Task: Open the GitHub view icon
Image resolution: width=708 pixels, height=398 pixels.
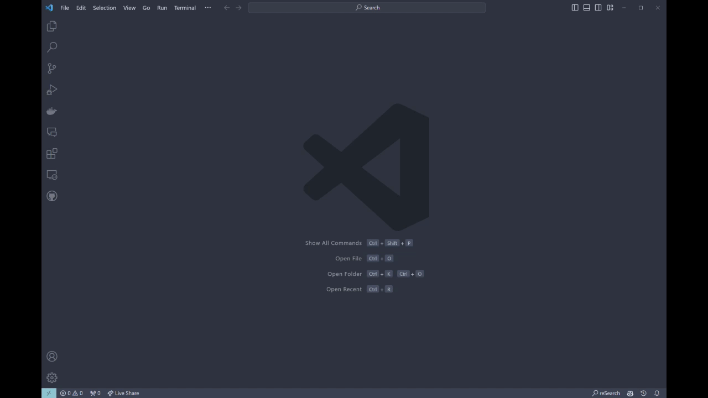Action: pyautogui.click(x=52, y=196)
